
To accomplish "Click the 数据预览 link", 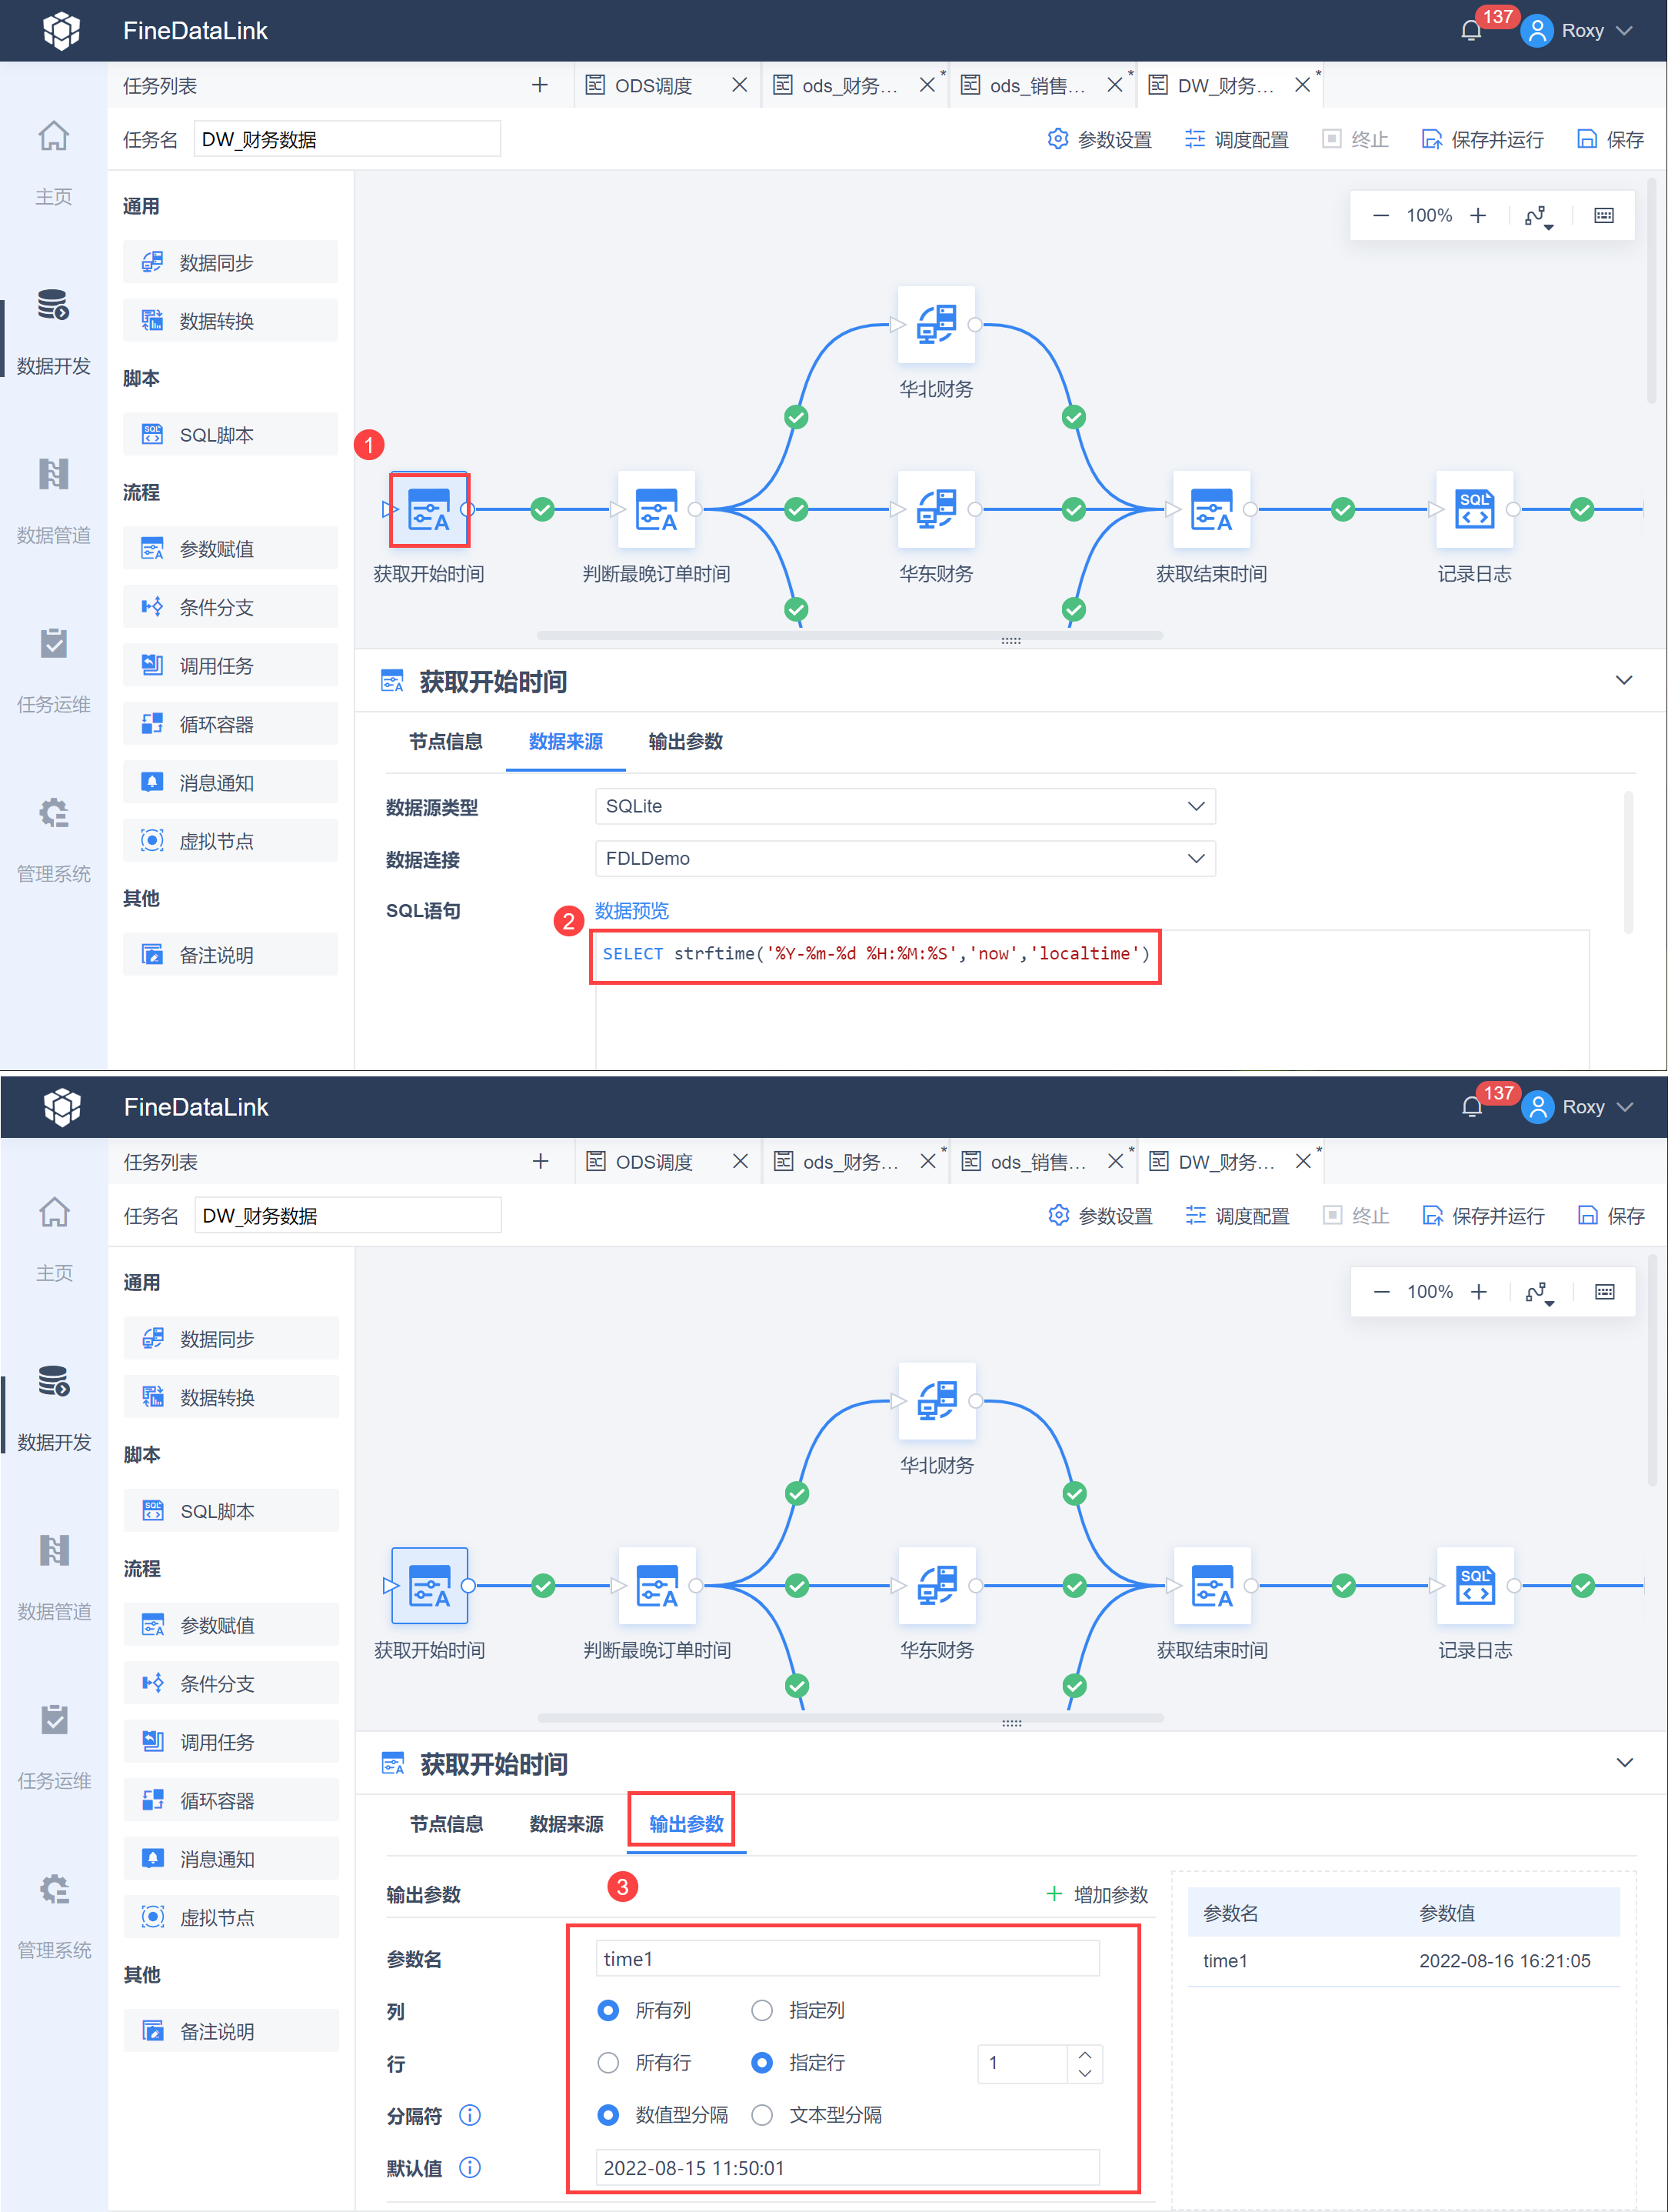I will (631, 910).
